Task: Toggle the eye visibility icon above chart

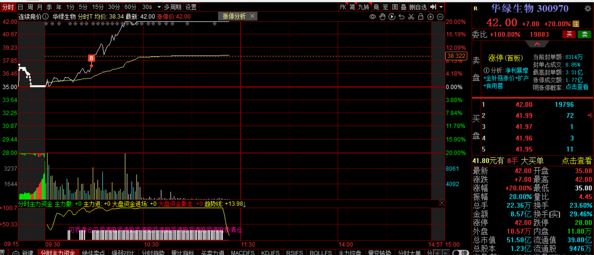Action: pos(372,17)
